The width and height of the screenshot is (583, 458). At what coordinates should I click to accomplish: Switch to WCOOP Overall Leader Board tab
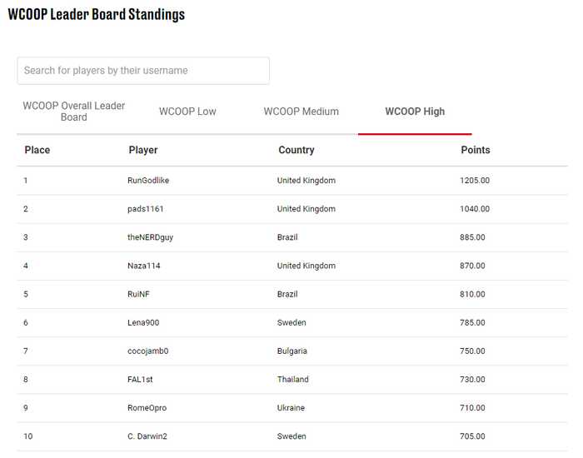click(x=73, y=112)
